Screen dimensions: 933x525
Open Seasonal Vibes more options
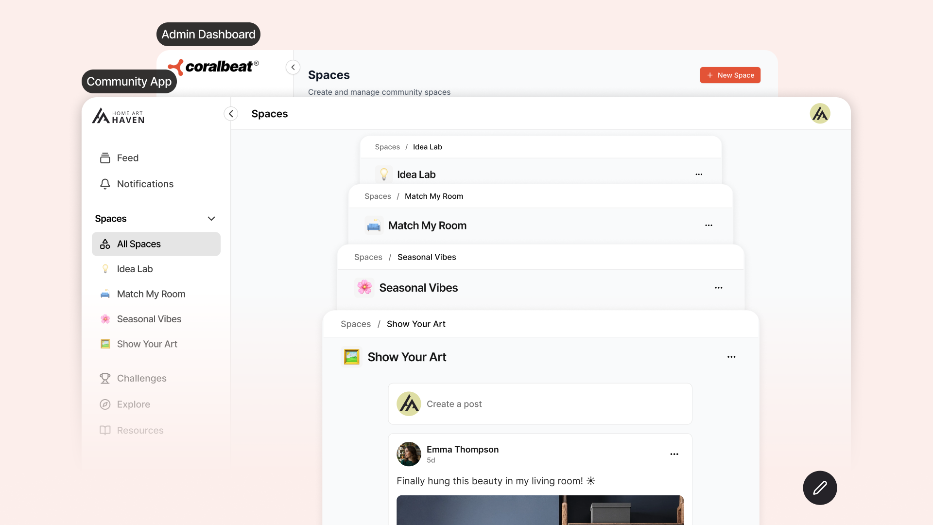(718, 288)
